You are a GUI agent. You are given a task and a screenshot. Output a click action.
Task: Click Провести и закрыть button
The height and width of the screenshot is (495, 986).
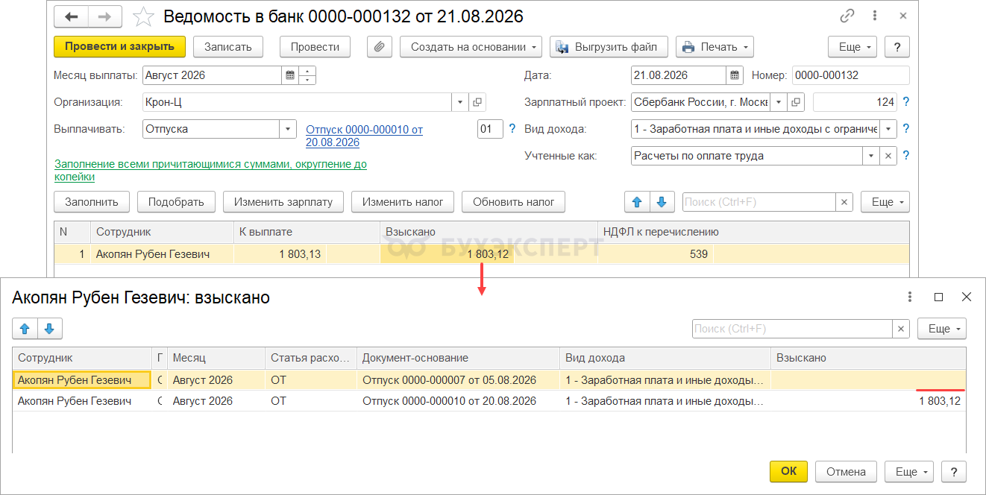click(119, 46)
